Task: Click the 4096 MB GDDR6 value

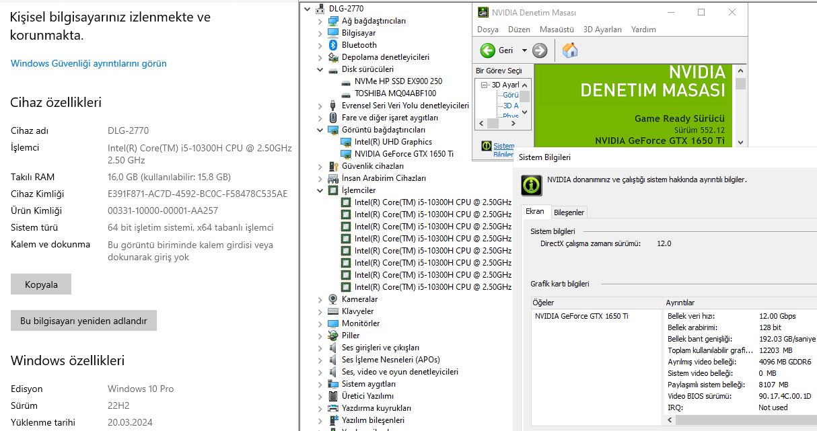Action: [785, 362]
